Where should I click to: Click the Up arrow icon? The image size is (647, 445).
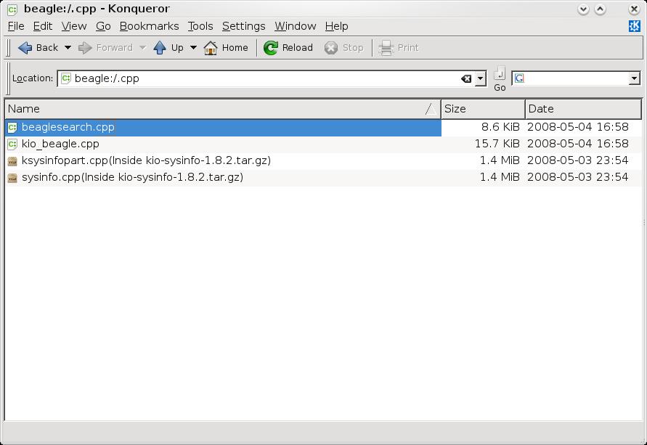(x=160, y=48)
